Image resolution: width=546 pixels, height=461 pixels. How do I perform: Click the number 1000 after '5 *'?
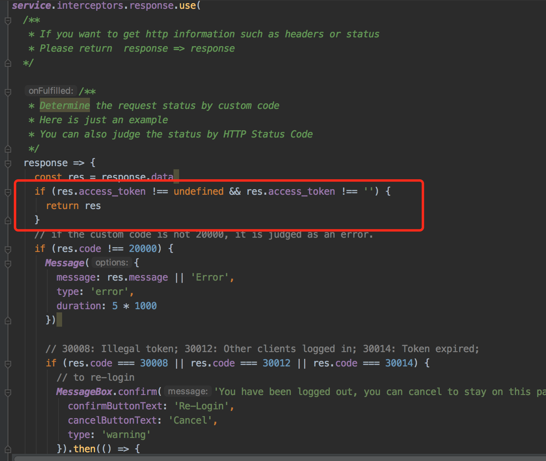(x=146, y=306)
